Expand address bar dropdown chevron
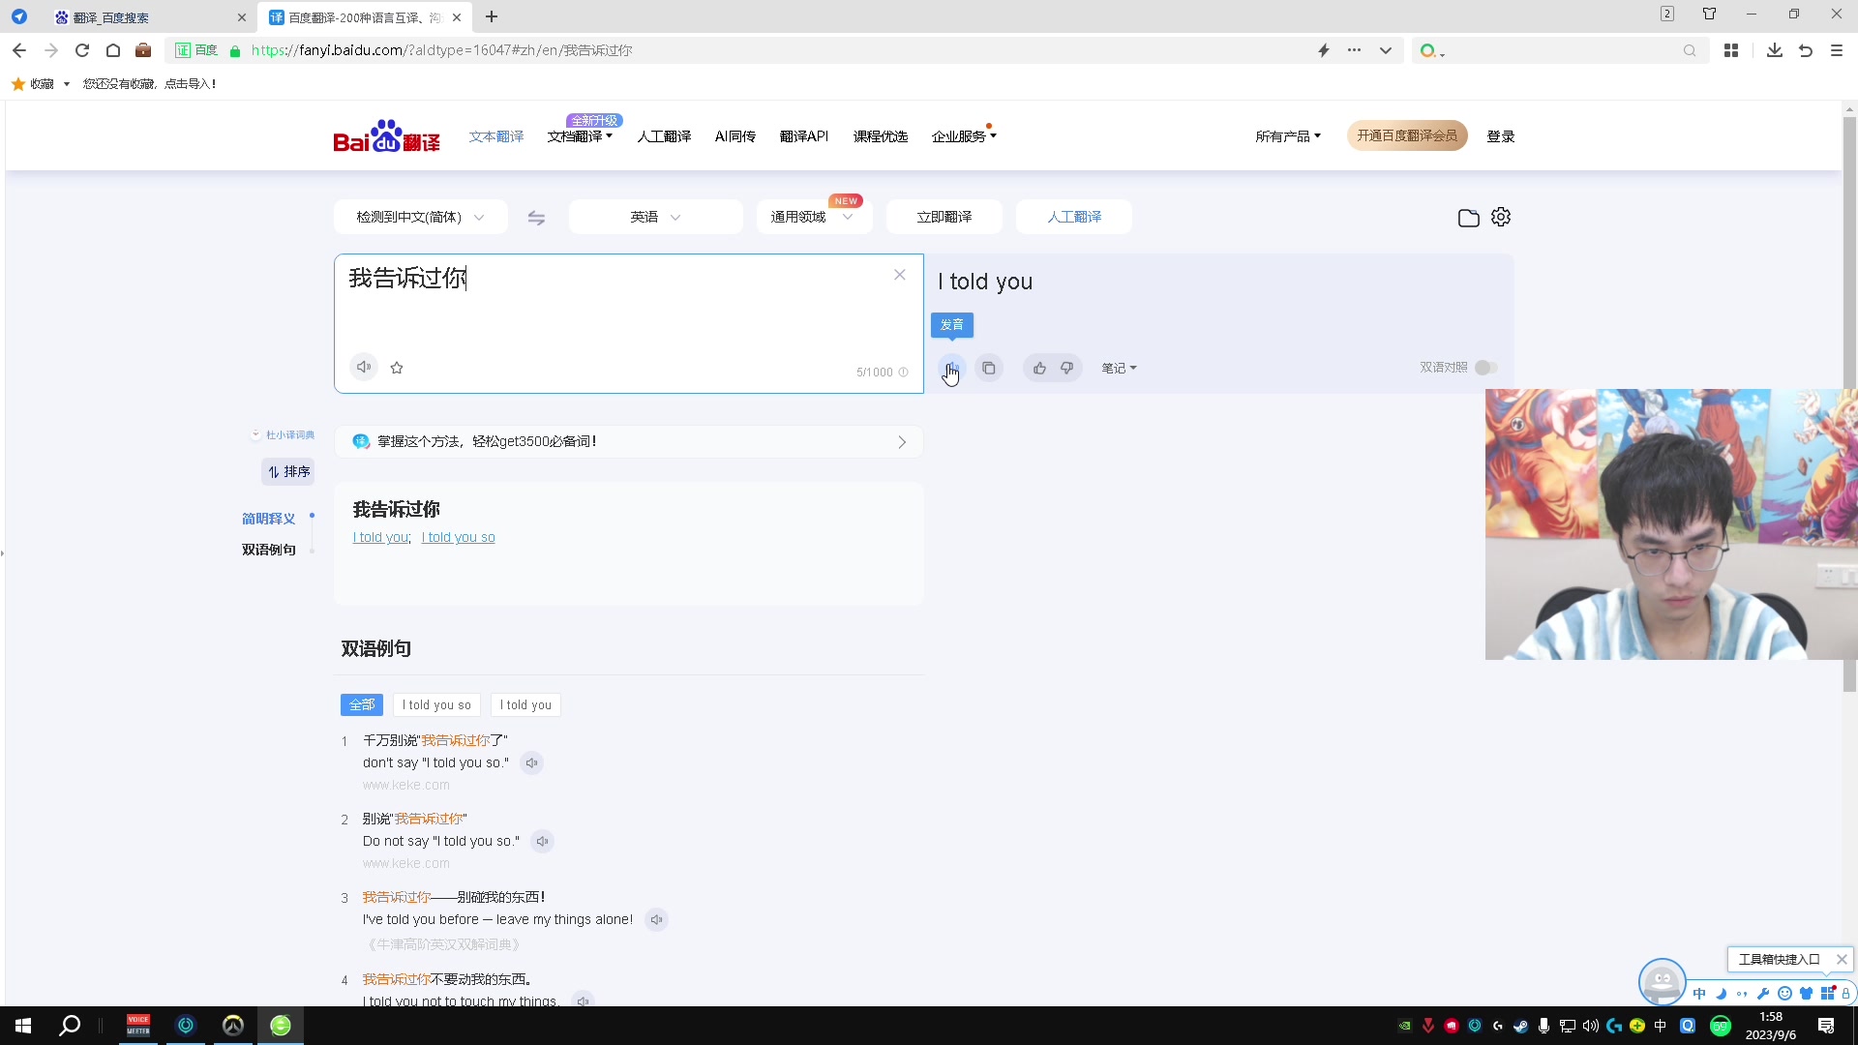Image resolution: width=1858 pixels, height=1045 pixels. point(1386,50)
